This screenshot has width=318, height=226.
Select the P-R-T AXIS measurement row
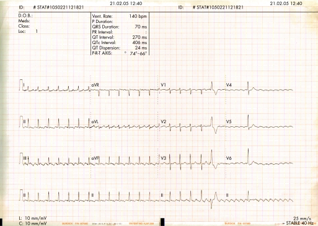click(x=120, y=53)
